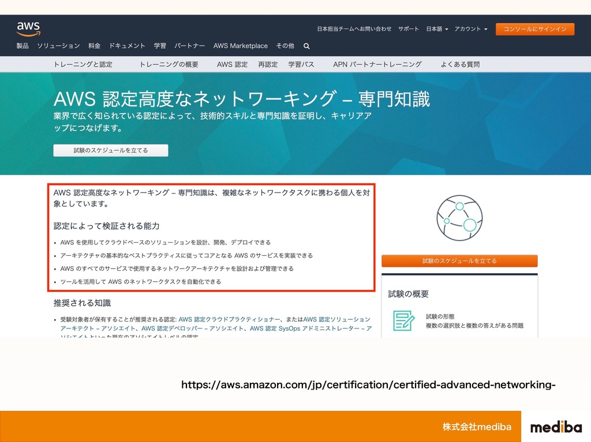Open the その他 menu
The width and height of the screenshot is (591, 442).
pyautogui.click(x=285, y=46)
